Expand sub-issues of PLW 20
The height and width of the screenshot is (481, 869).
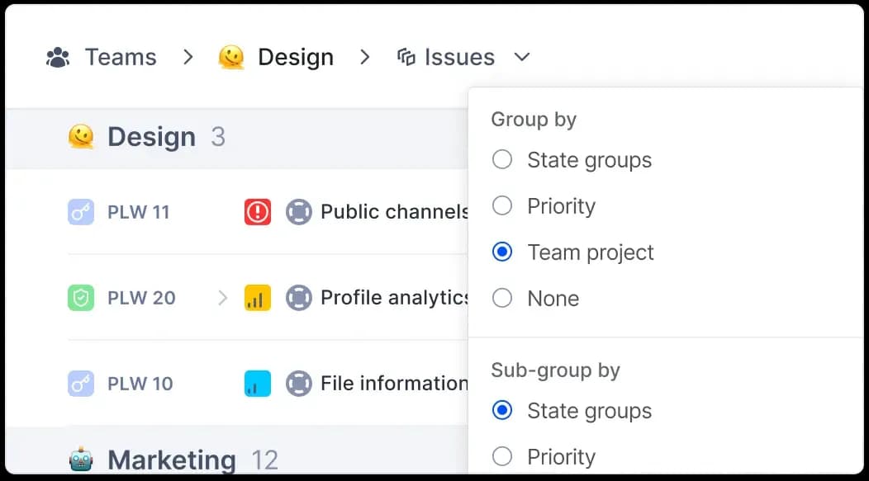pos(221,297)
